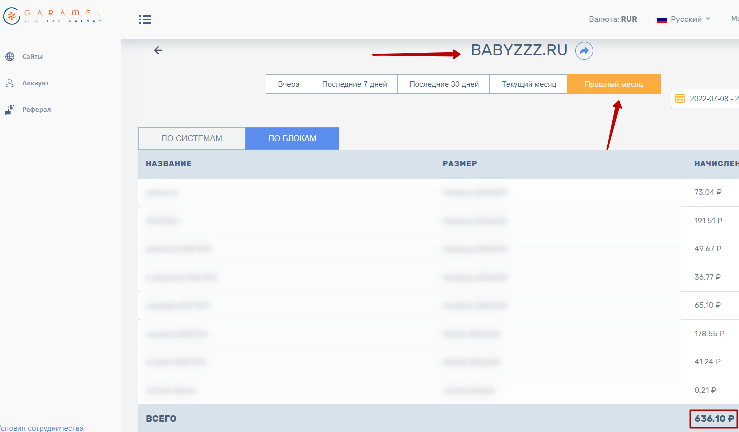Switch to the ПО СИСТЕМАМ tab
The width and height of the screenshot is (739, 432).
tap(192, 139)
